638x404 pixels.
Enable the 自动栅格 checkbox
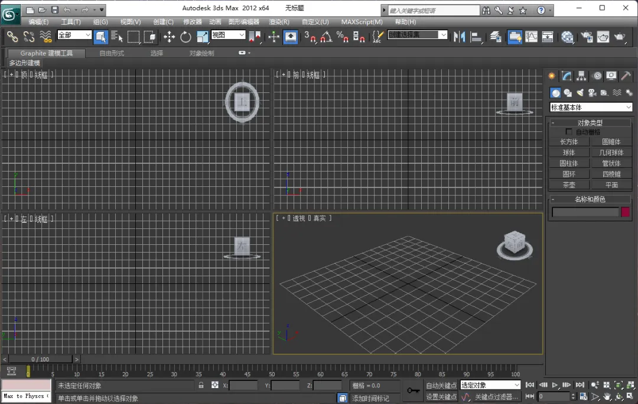569,132
